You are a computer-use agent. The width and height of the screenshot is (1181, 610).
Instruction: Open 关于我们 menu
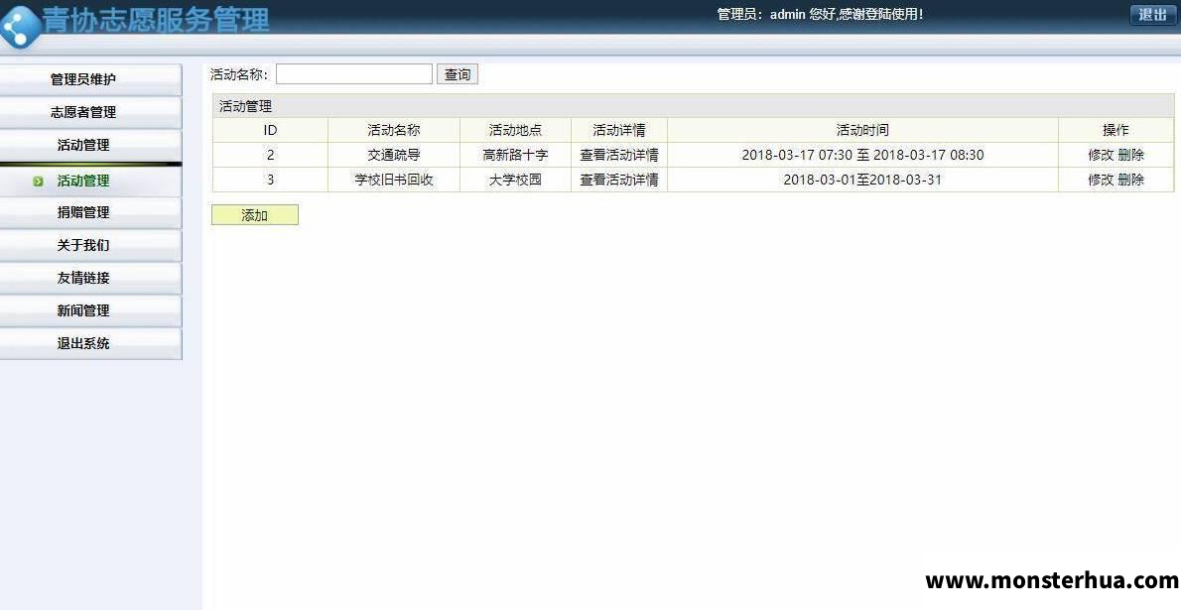[x=90, y=246]
